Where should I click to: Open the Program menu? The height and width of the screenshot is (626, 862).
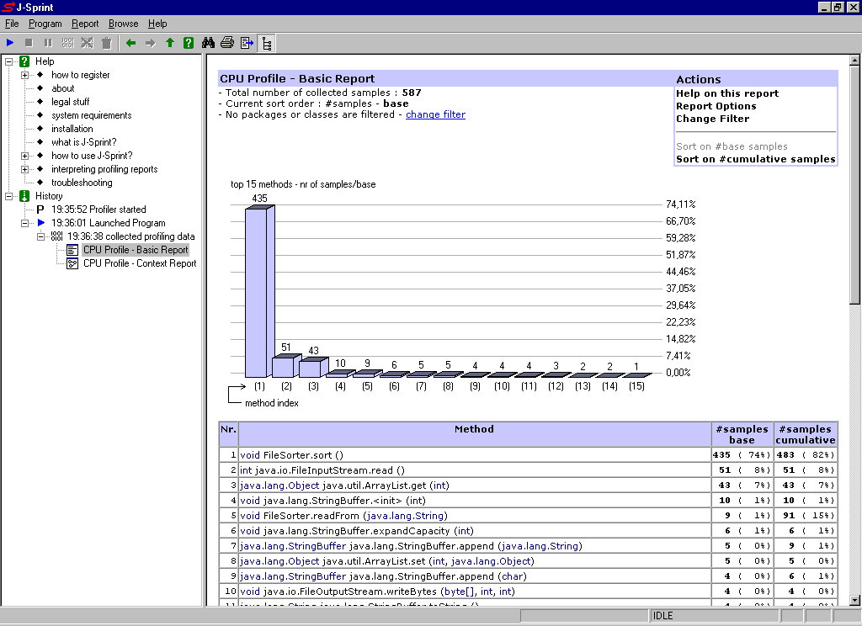pos(45,24)
